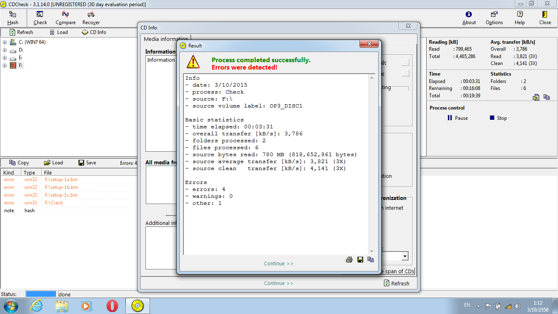Click Continue in the Result dialog
The width and height of the screenshot is (558, 314).
pyautogui.click(x=279, y=264)
